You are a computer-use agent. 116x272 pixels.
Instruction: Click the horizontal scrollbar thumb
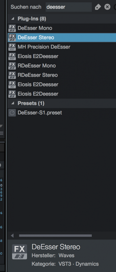[55, 235]
